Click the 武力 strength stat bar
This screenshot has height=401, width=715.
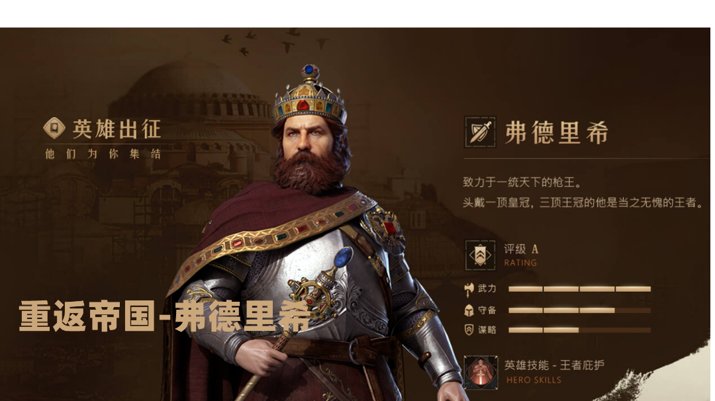[579, 289]
